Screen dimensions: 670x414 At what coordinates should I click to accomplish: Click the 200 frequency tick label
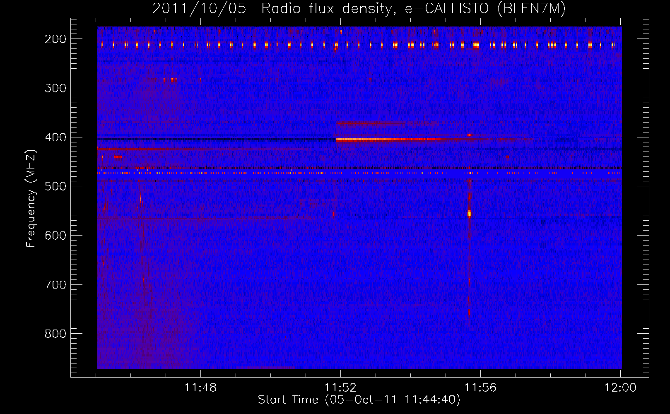[55, 39]
